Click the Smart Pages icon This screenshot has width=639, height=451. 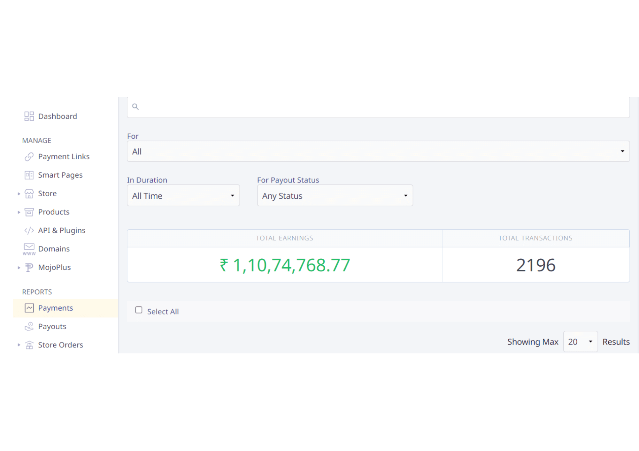29,175
